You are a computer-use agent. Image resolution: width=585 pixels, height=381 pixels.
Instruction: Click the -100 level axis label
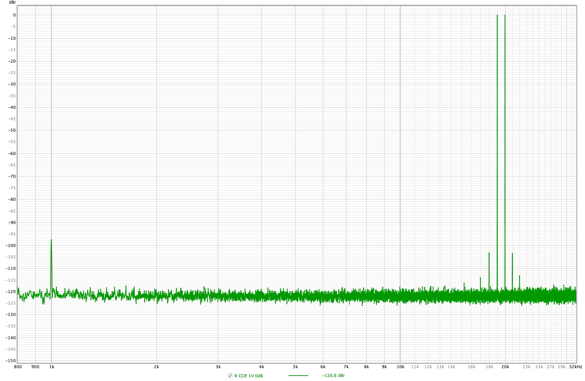[10, 246]
